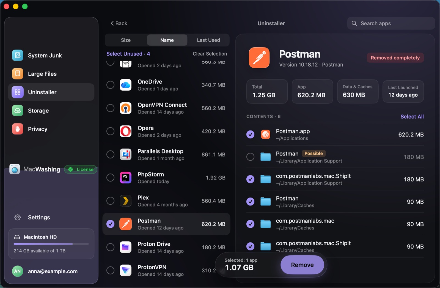Select the OpenVPN Connect checkbox
This screenshot has width=440, height=288.
tap(111, 108)
